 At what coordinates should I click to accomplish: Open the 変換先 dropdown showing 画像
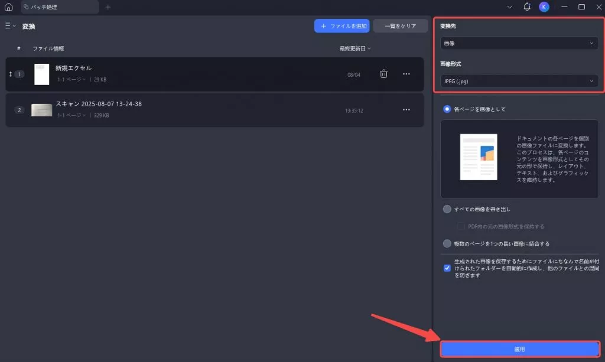[x=519, y=43]
